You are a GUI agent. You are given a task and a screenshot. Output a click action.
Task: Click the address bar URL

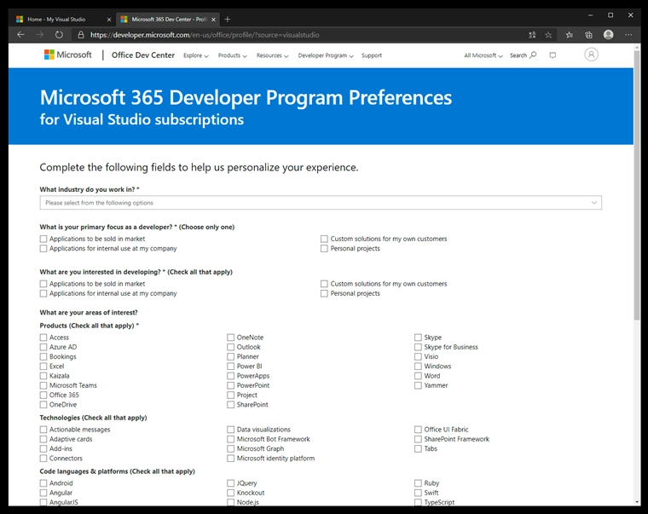pyautogui.click(x=205, y=35)
